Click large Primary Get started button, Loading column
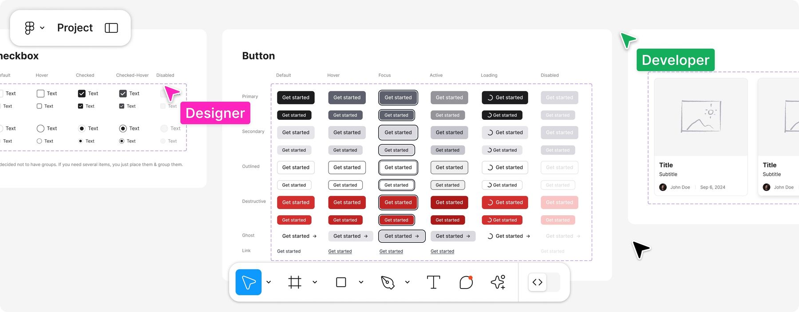799x312 pixels. tap(505, 98)
